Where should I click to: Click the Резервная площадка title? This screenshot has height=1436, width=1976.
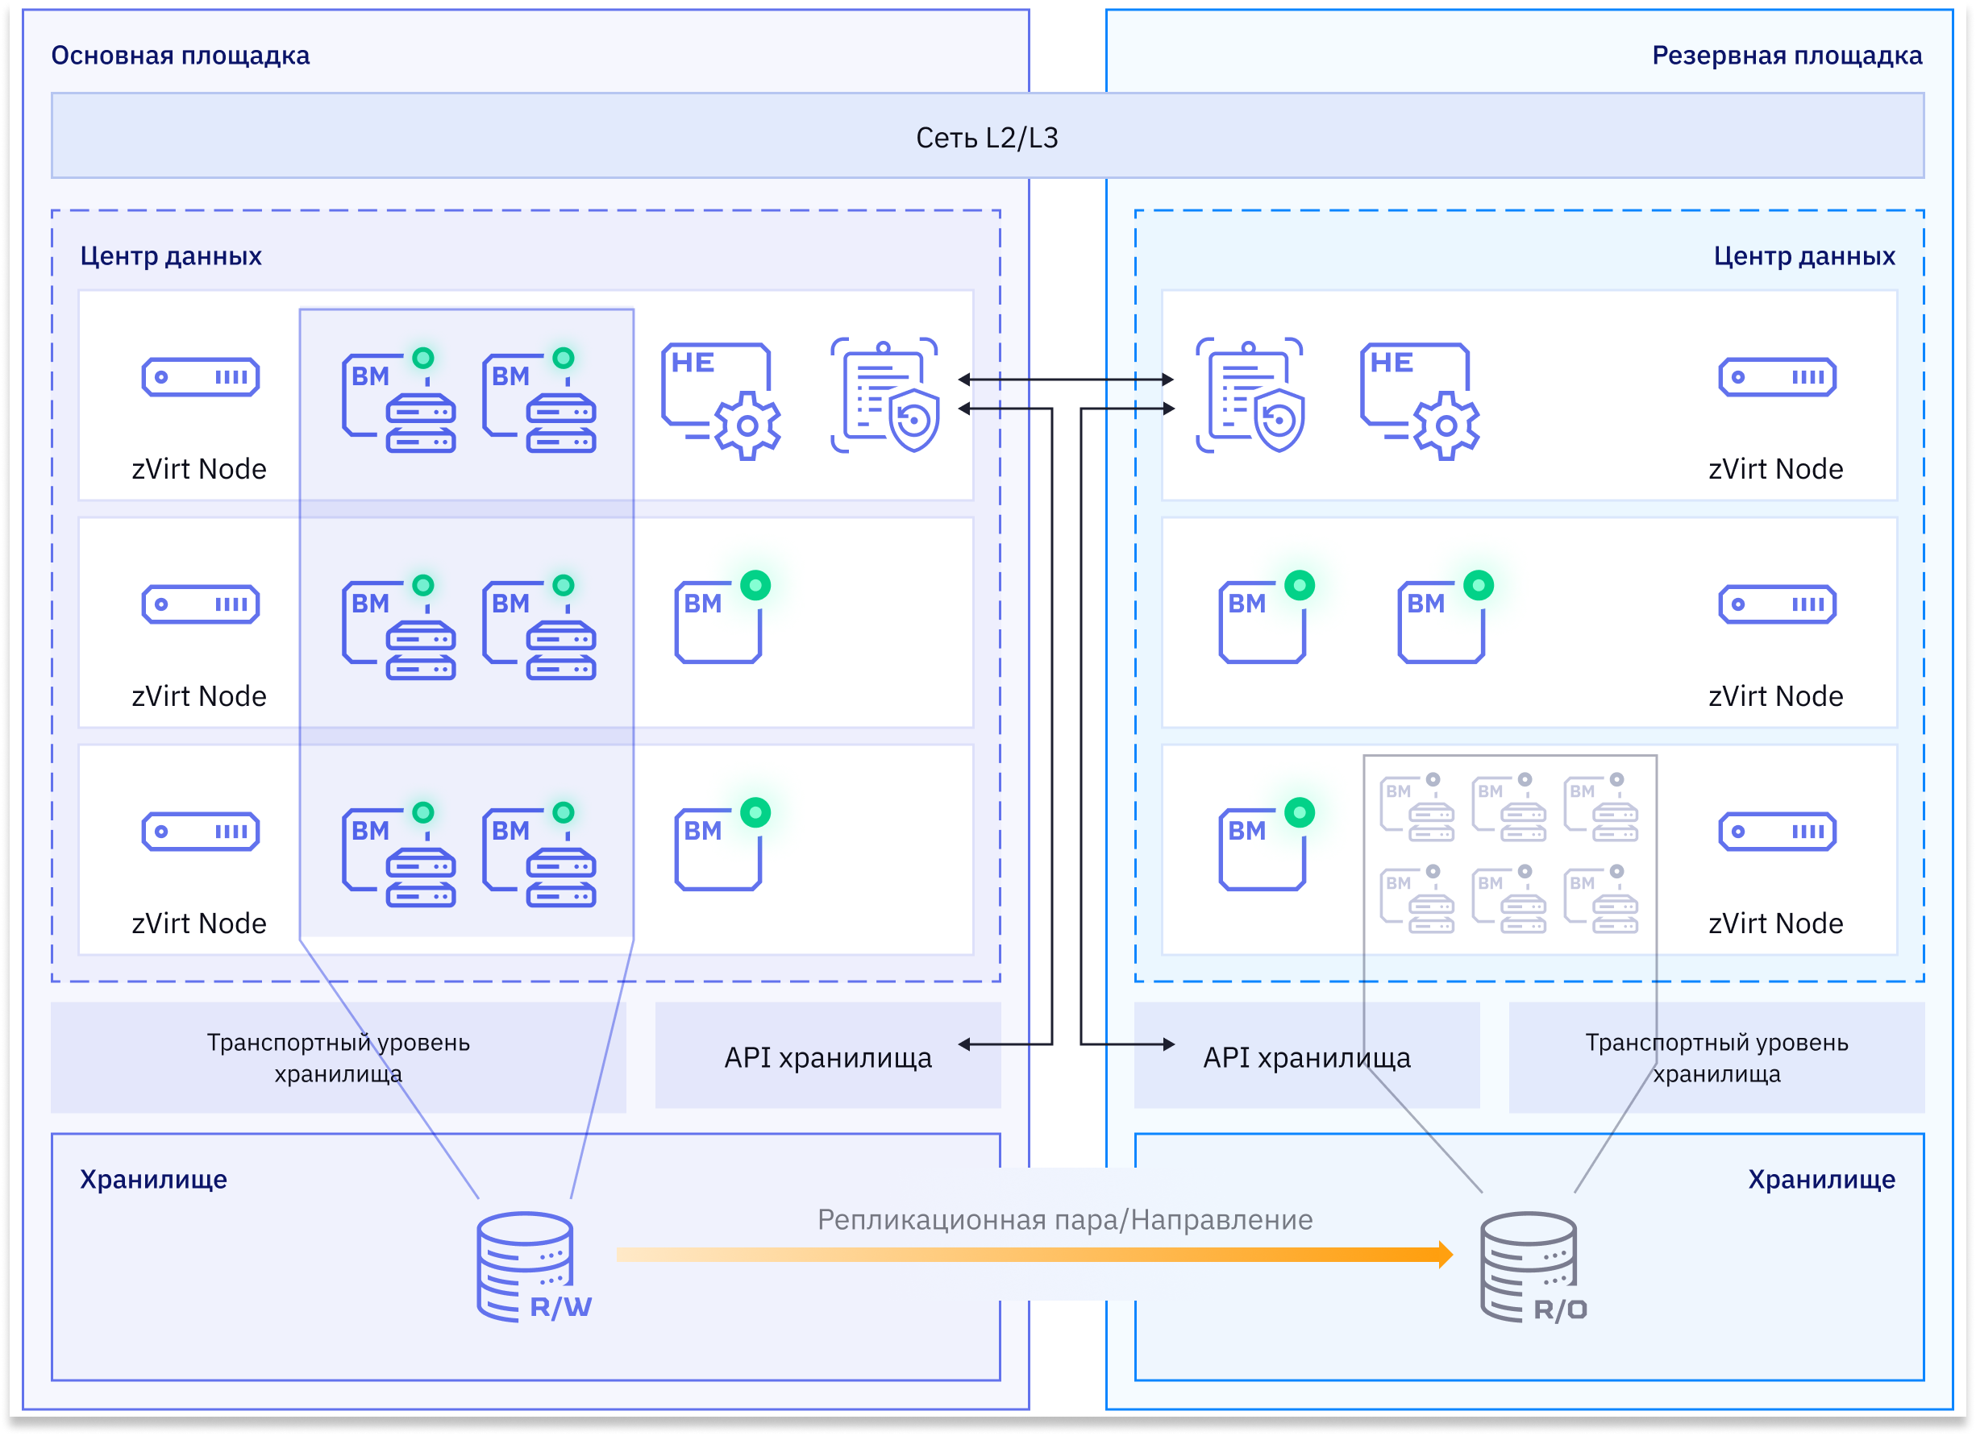pyautogui.click(x=1787, y=55)
